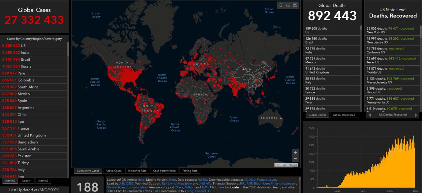This screenshot has width=422, height=193.
Task: Open the Mobile Version Here link
Action: click(172, 179)
